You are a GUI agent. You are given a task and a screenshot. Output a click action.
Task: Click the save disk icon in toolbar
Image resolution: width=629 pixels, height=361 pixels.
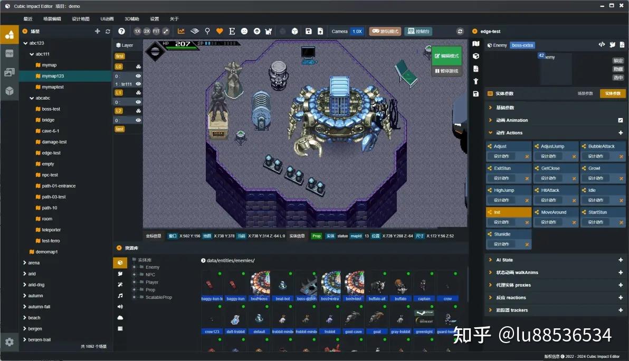click(x=309, y=31)
